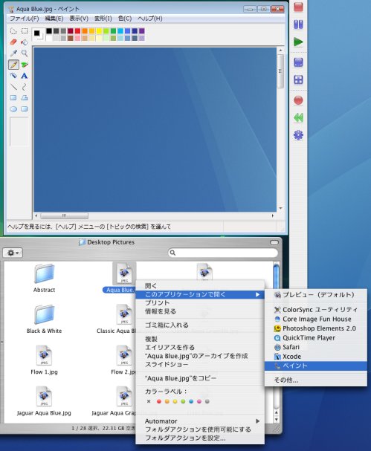The height and width of the screenshot is (451, 371).
Task: Choose ゴミ箱に入れる in the context menu
Action: coord(200,325)
